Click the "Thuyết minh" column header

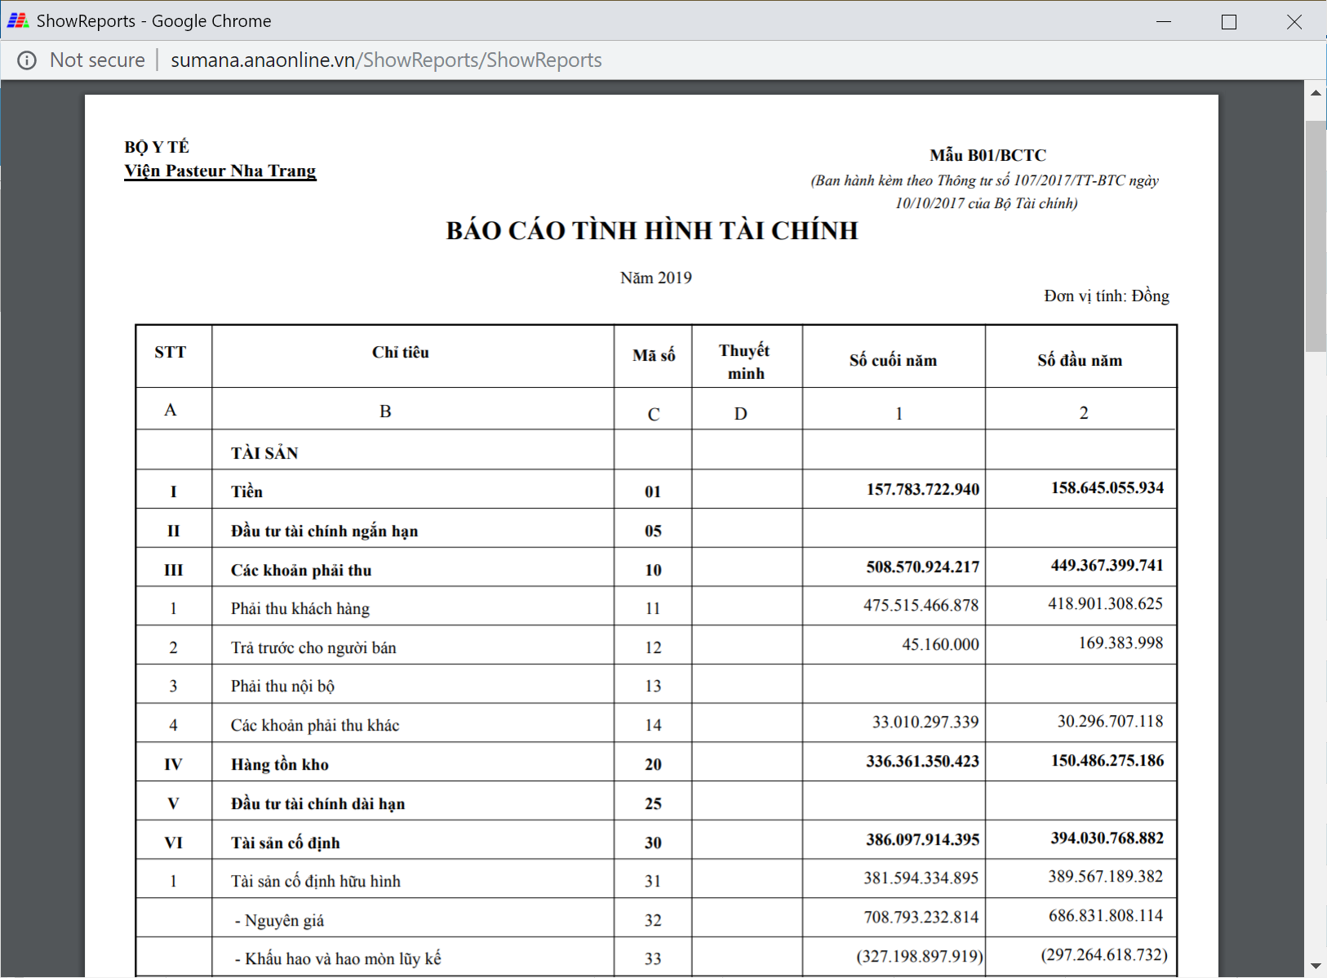(x=745, y=362)
